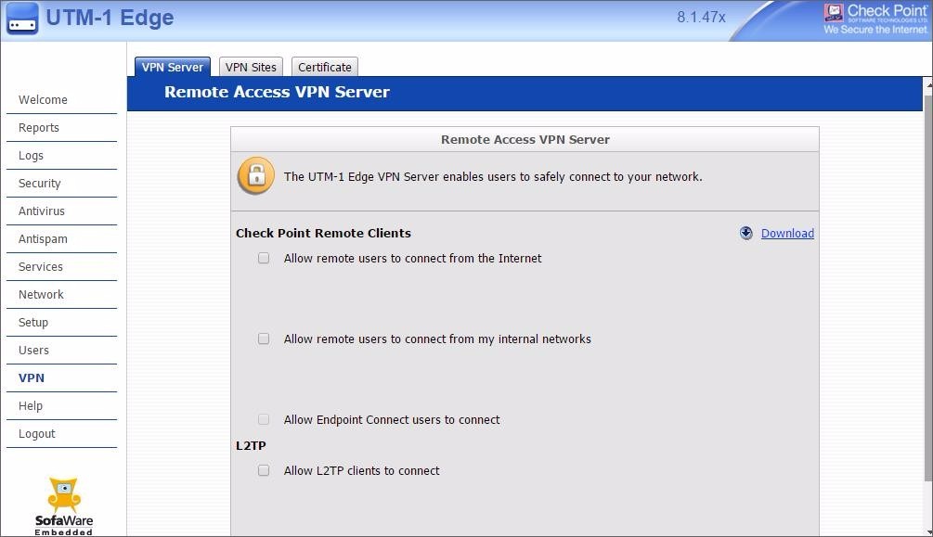
Task: Toggle Allow Endpoint Connect users checkbox
Action: (264, 420)
